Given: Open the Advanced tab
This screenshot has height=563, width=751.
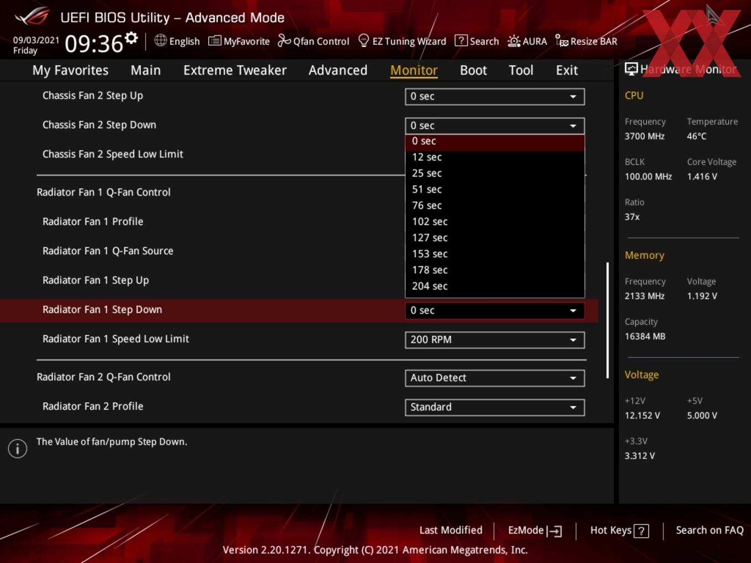Looking at the screenshot, I should point(338,70).
